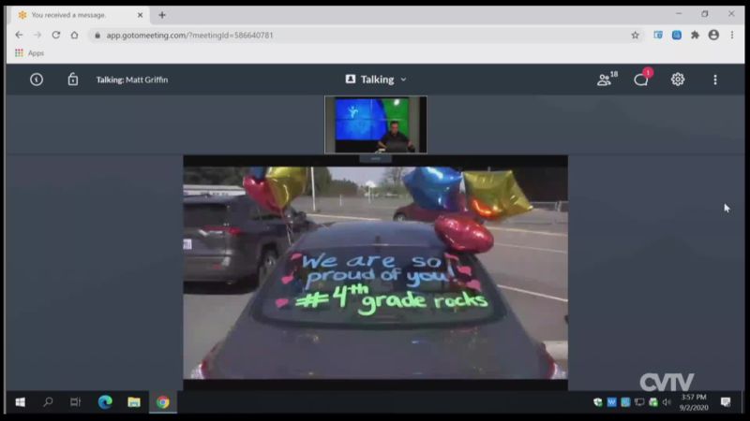Click the browser back arrow

pyautogui.click(x=19, y=35)
